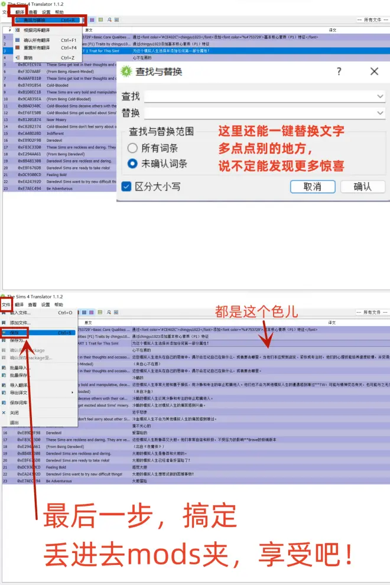Click the help question mark in Find and Replace dialog
The width and height of the screenshot is (390, 585).
tap(339, 71)
